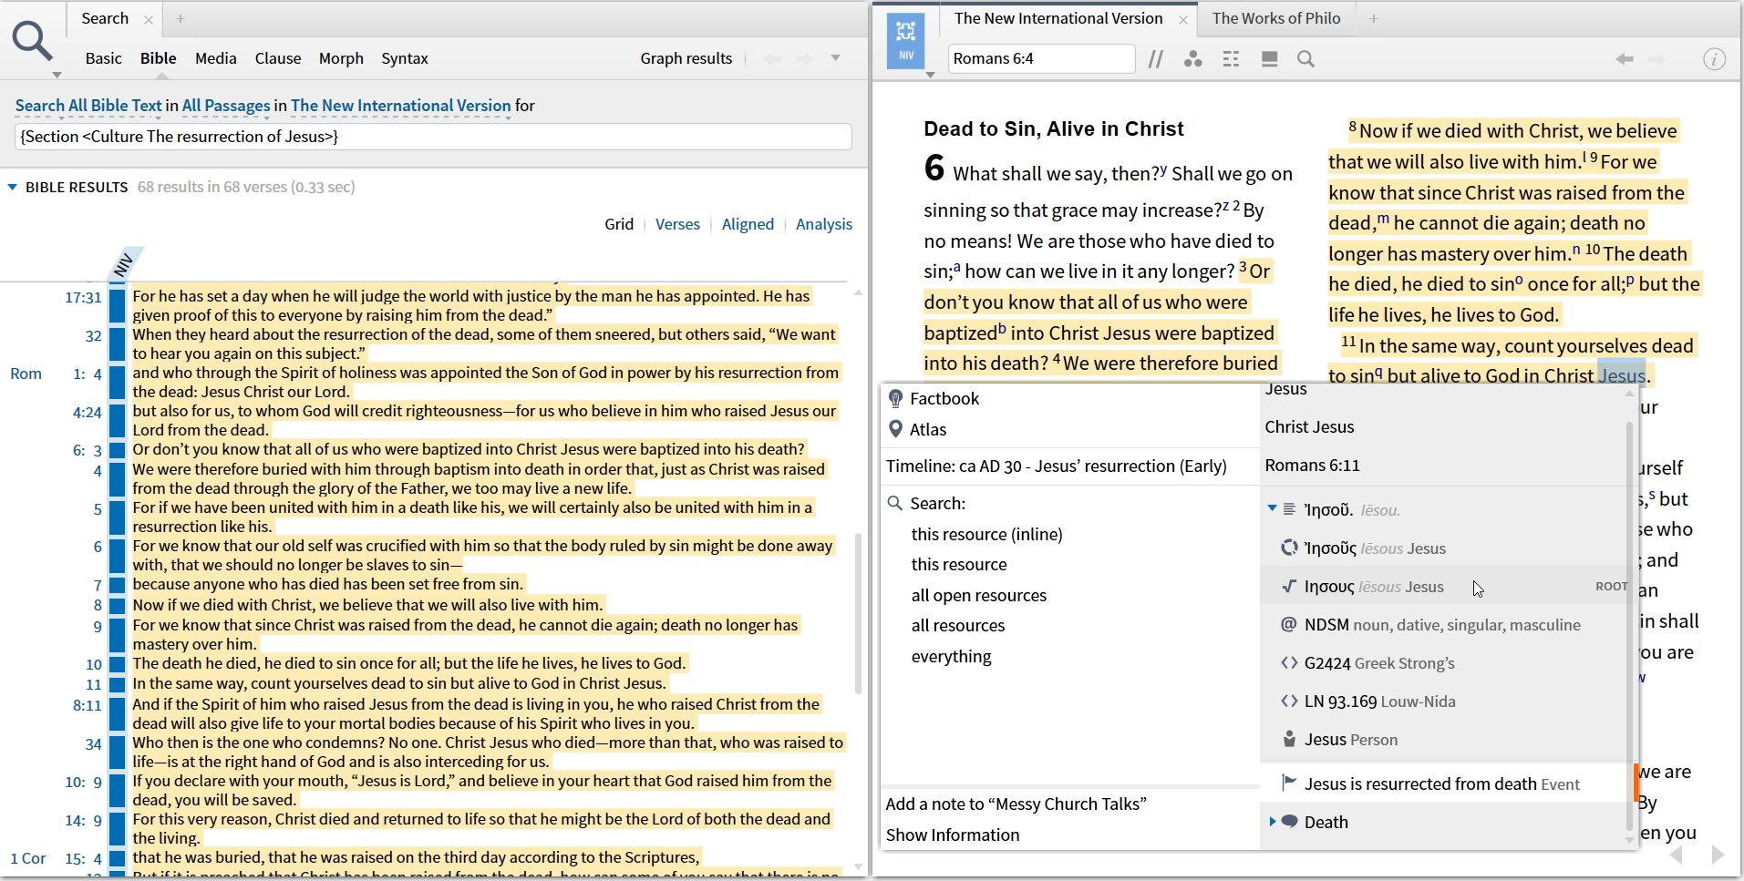Image resolution: width=1744 pixels, height=881 pixels.
Task: Search this resource (inline)
Action: pos(986,534)
